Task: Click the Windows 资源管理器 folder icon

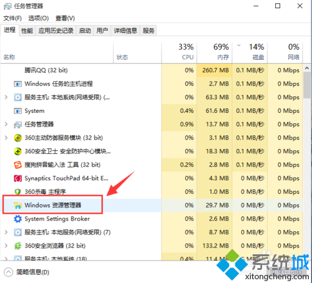Action: click(17, 206)
